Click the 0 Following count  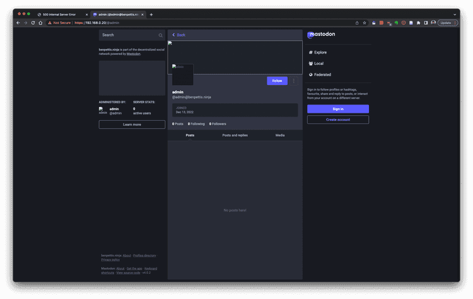point(196,124)
